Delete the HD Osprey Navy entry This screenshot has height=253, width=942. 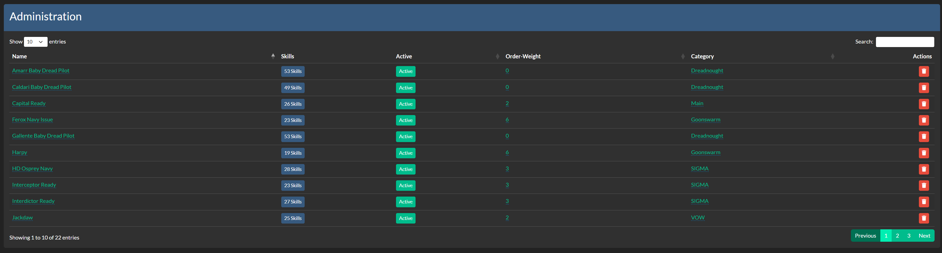pos(923,169)
